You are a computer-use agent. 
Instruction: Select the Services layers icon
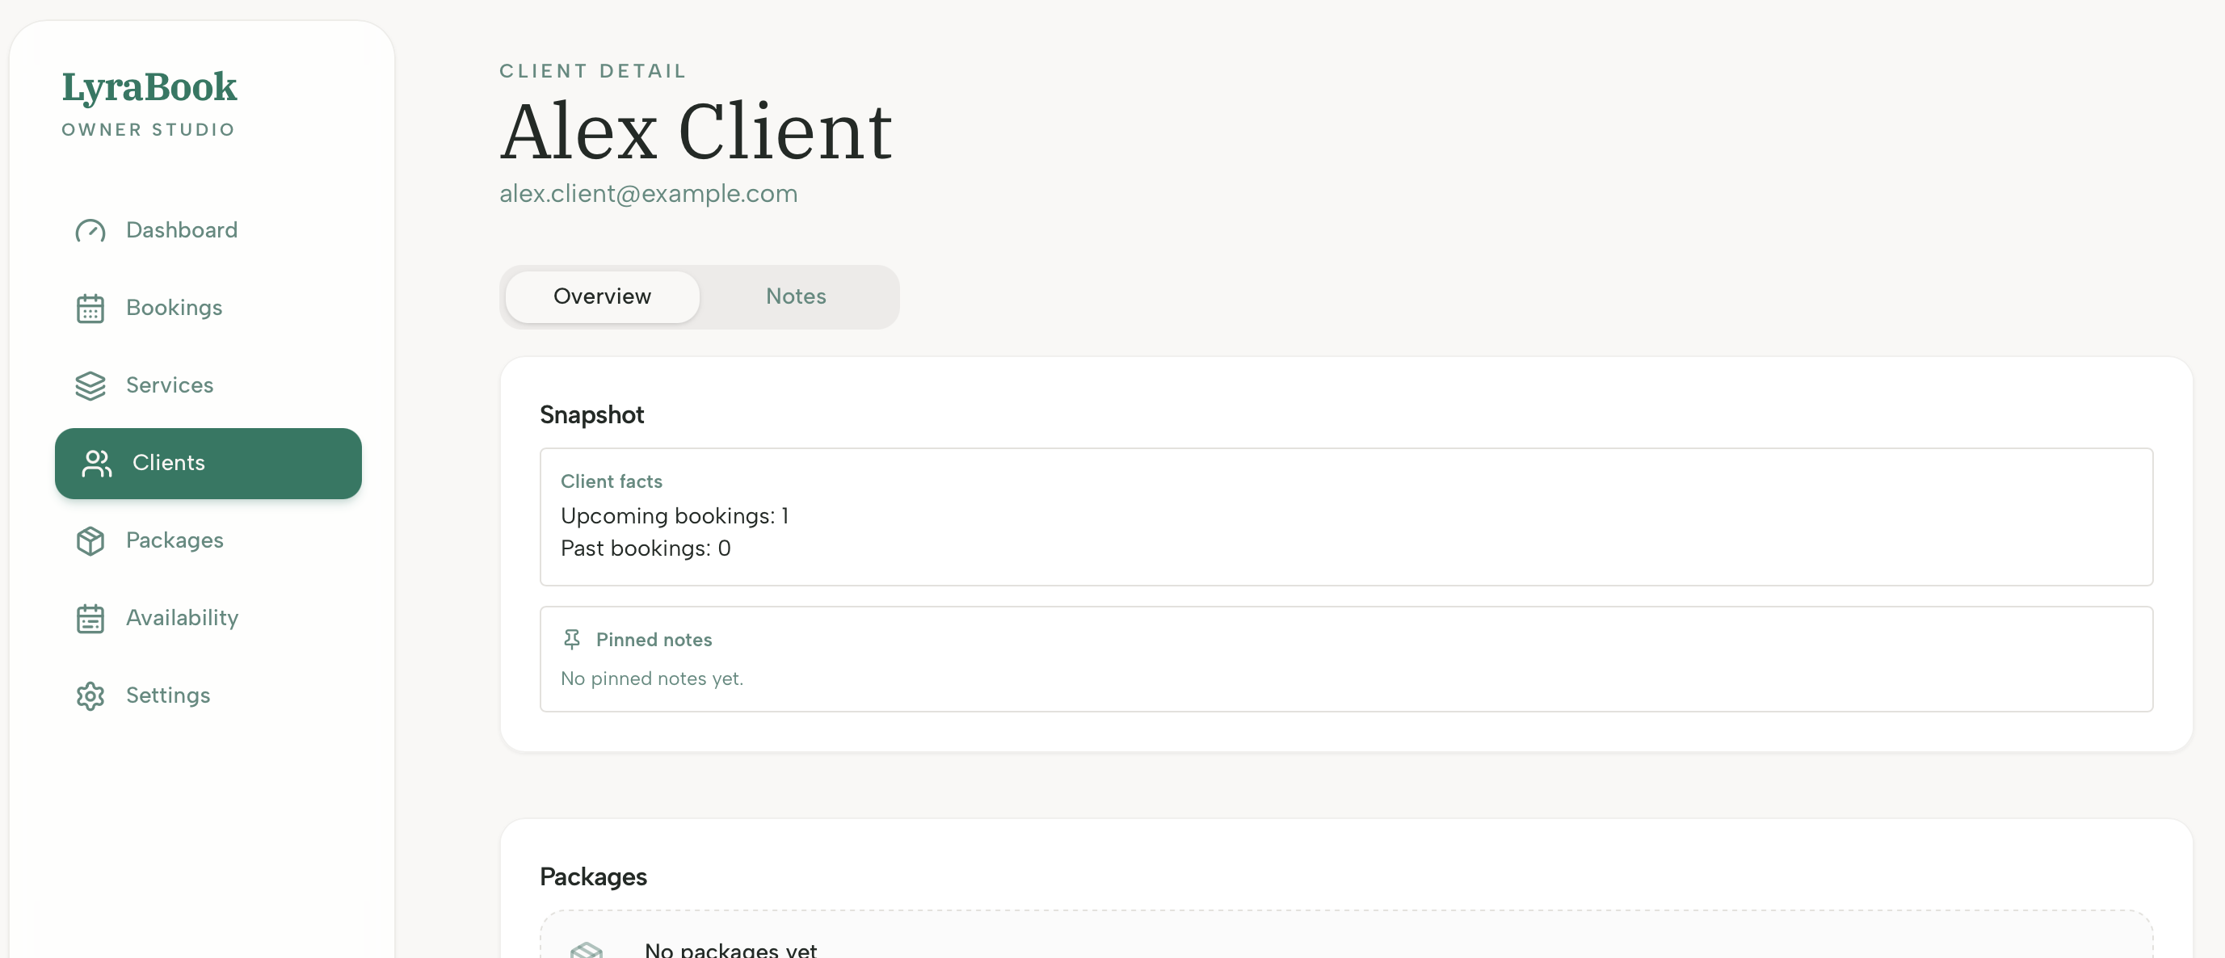(x=90, y=385)
